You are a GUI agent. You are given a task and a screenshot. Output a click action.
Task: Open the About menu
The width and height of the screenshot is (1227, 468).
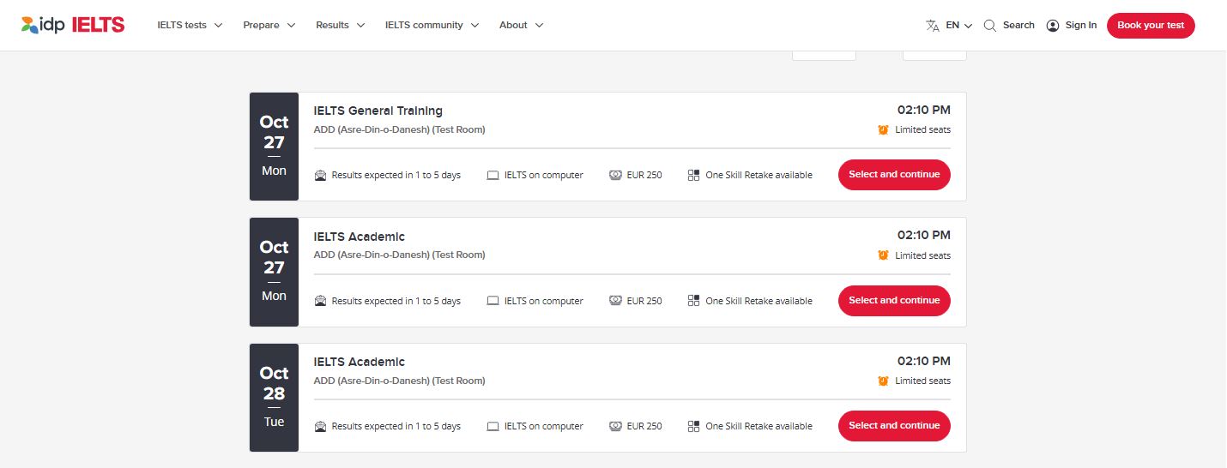[521, 26]
